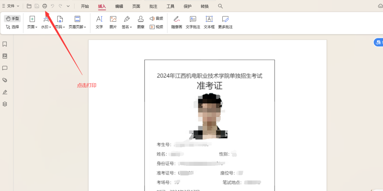Click the cloud icon at top right
The height and width of the screenshot is (191, 383).
(380, 6)
